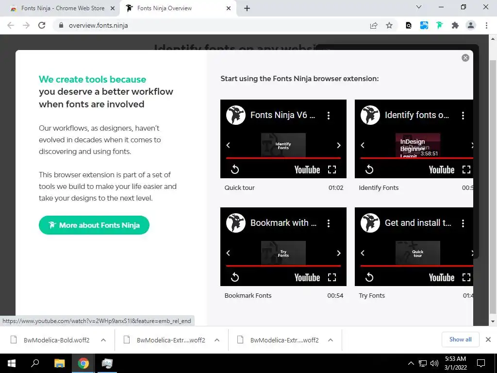Expand BwModelica-Bold.woff2 download options
The image size is (497, 373).
[103, 340]
